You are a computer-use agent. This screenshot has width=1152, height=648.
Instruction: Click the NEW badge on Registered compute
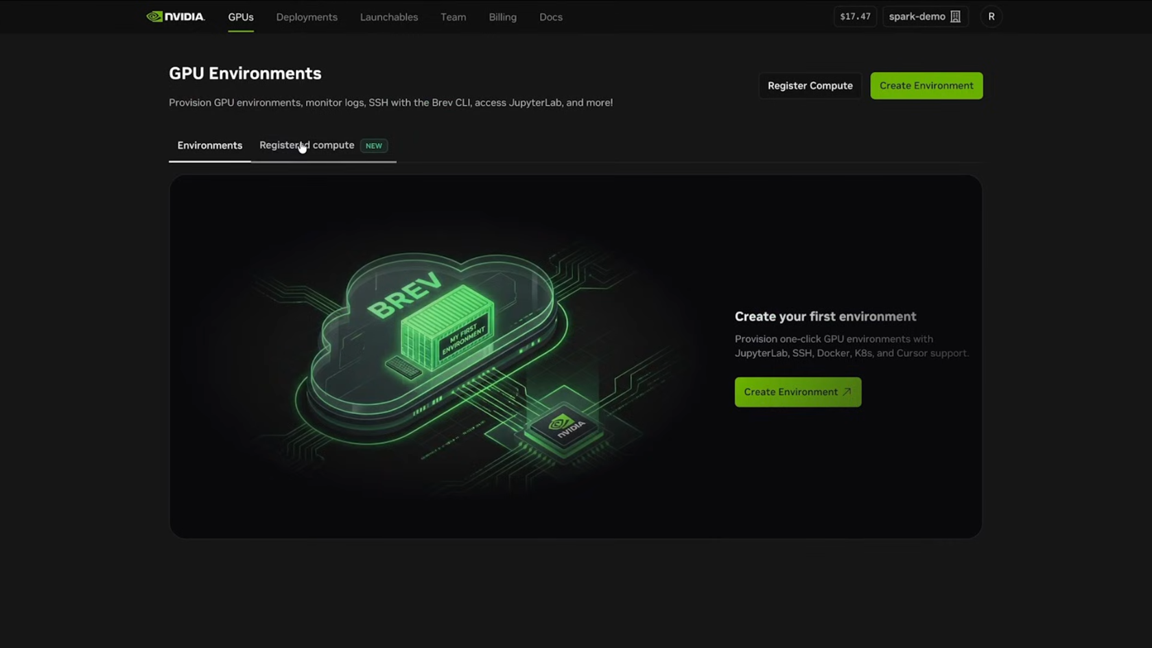click(x=374, y=146)
